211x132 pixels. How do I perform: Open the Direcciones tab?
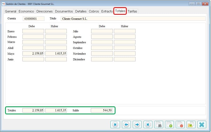tap(44, 11)
